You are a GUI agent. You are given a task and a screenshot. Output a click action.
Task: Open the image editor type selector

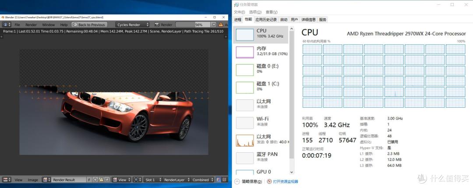pos(7,180)
